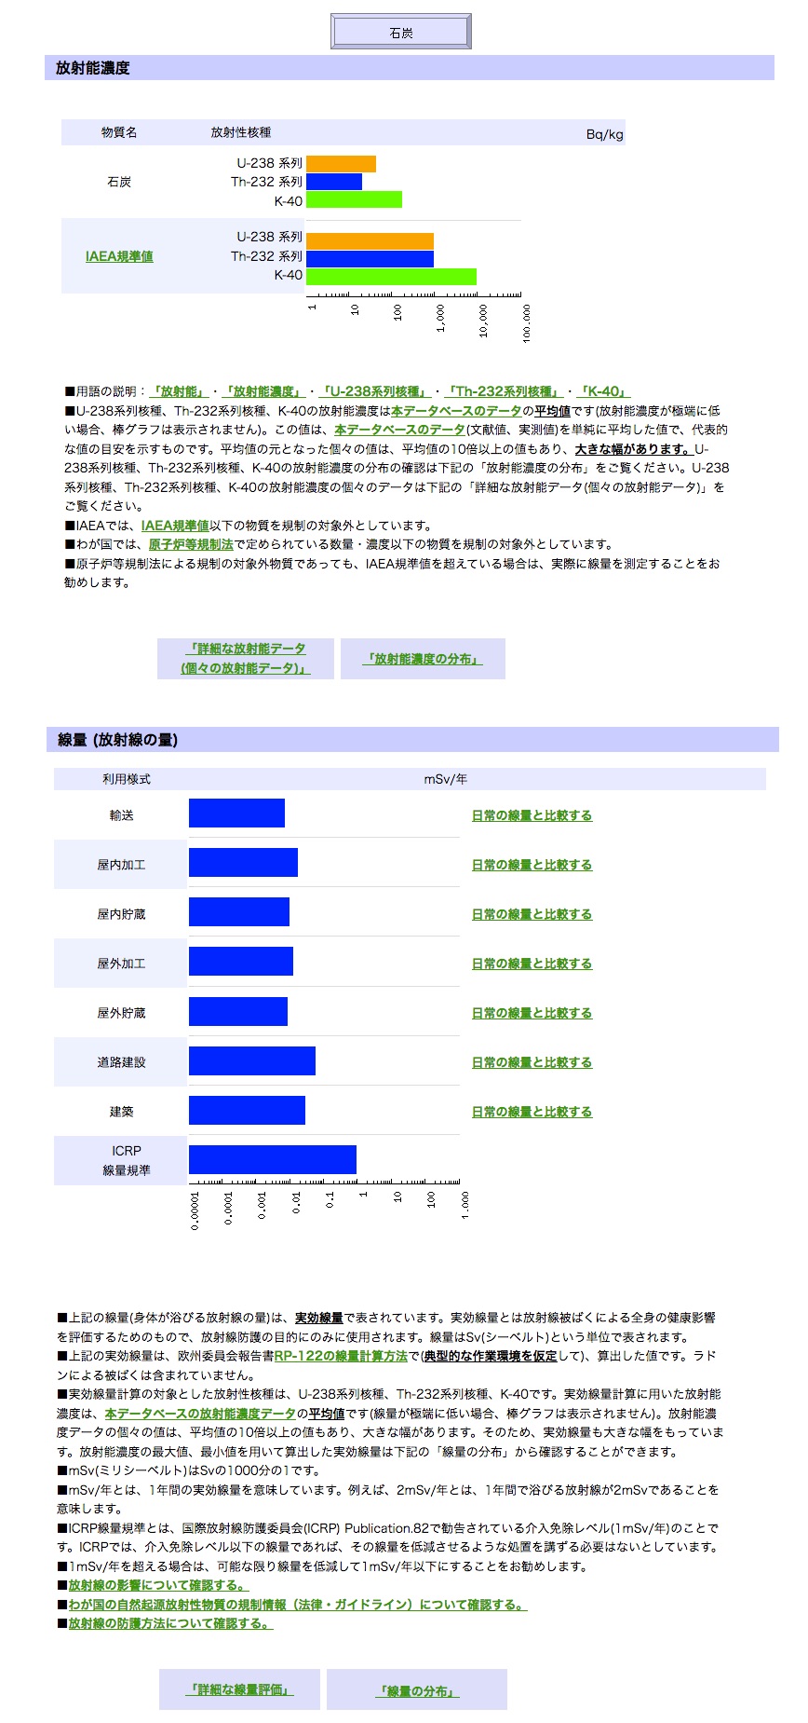The image size is (808, 1723).
Task: Open the 「放射能」 glossary link
Action: (x=180, y=391)
